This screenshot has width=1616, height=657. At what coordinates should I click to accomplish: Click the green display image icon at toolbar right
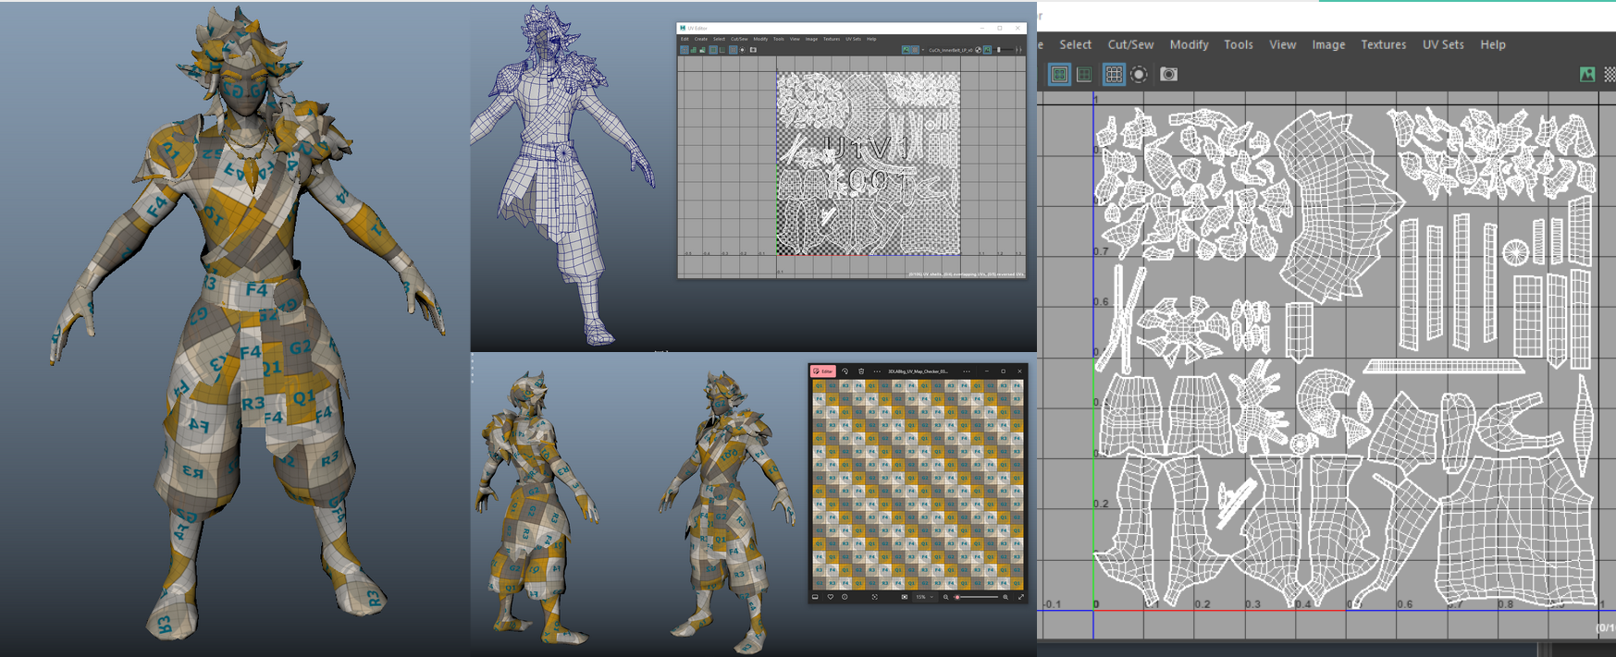click(1587, 74)
